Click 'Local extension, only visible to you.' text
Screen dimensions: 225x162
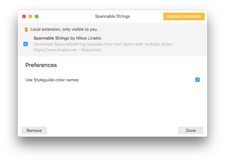[x=64, y=29]
